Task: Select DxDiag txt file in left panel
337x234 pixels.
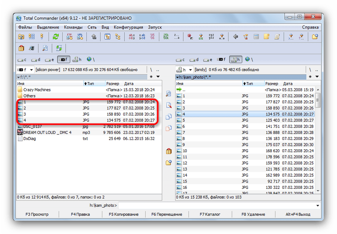Action: (89, 138)
